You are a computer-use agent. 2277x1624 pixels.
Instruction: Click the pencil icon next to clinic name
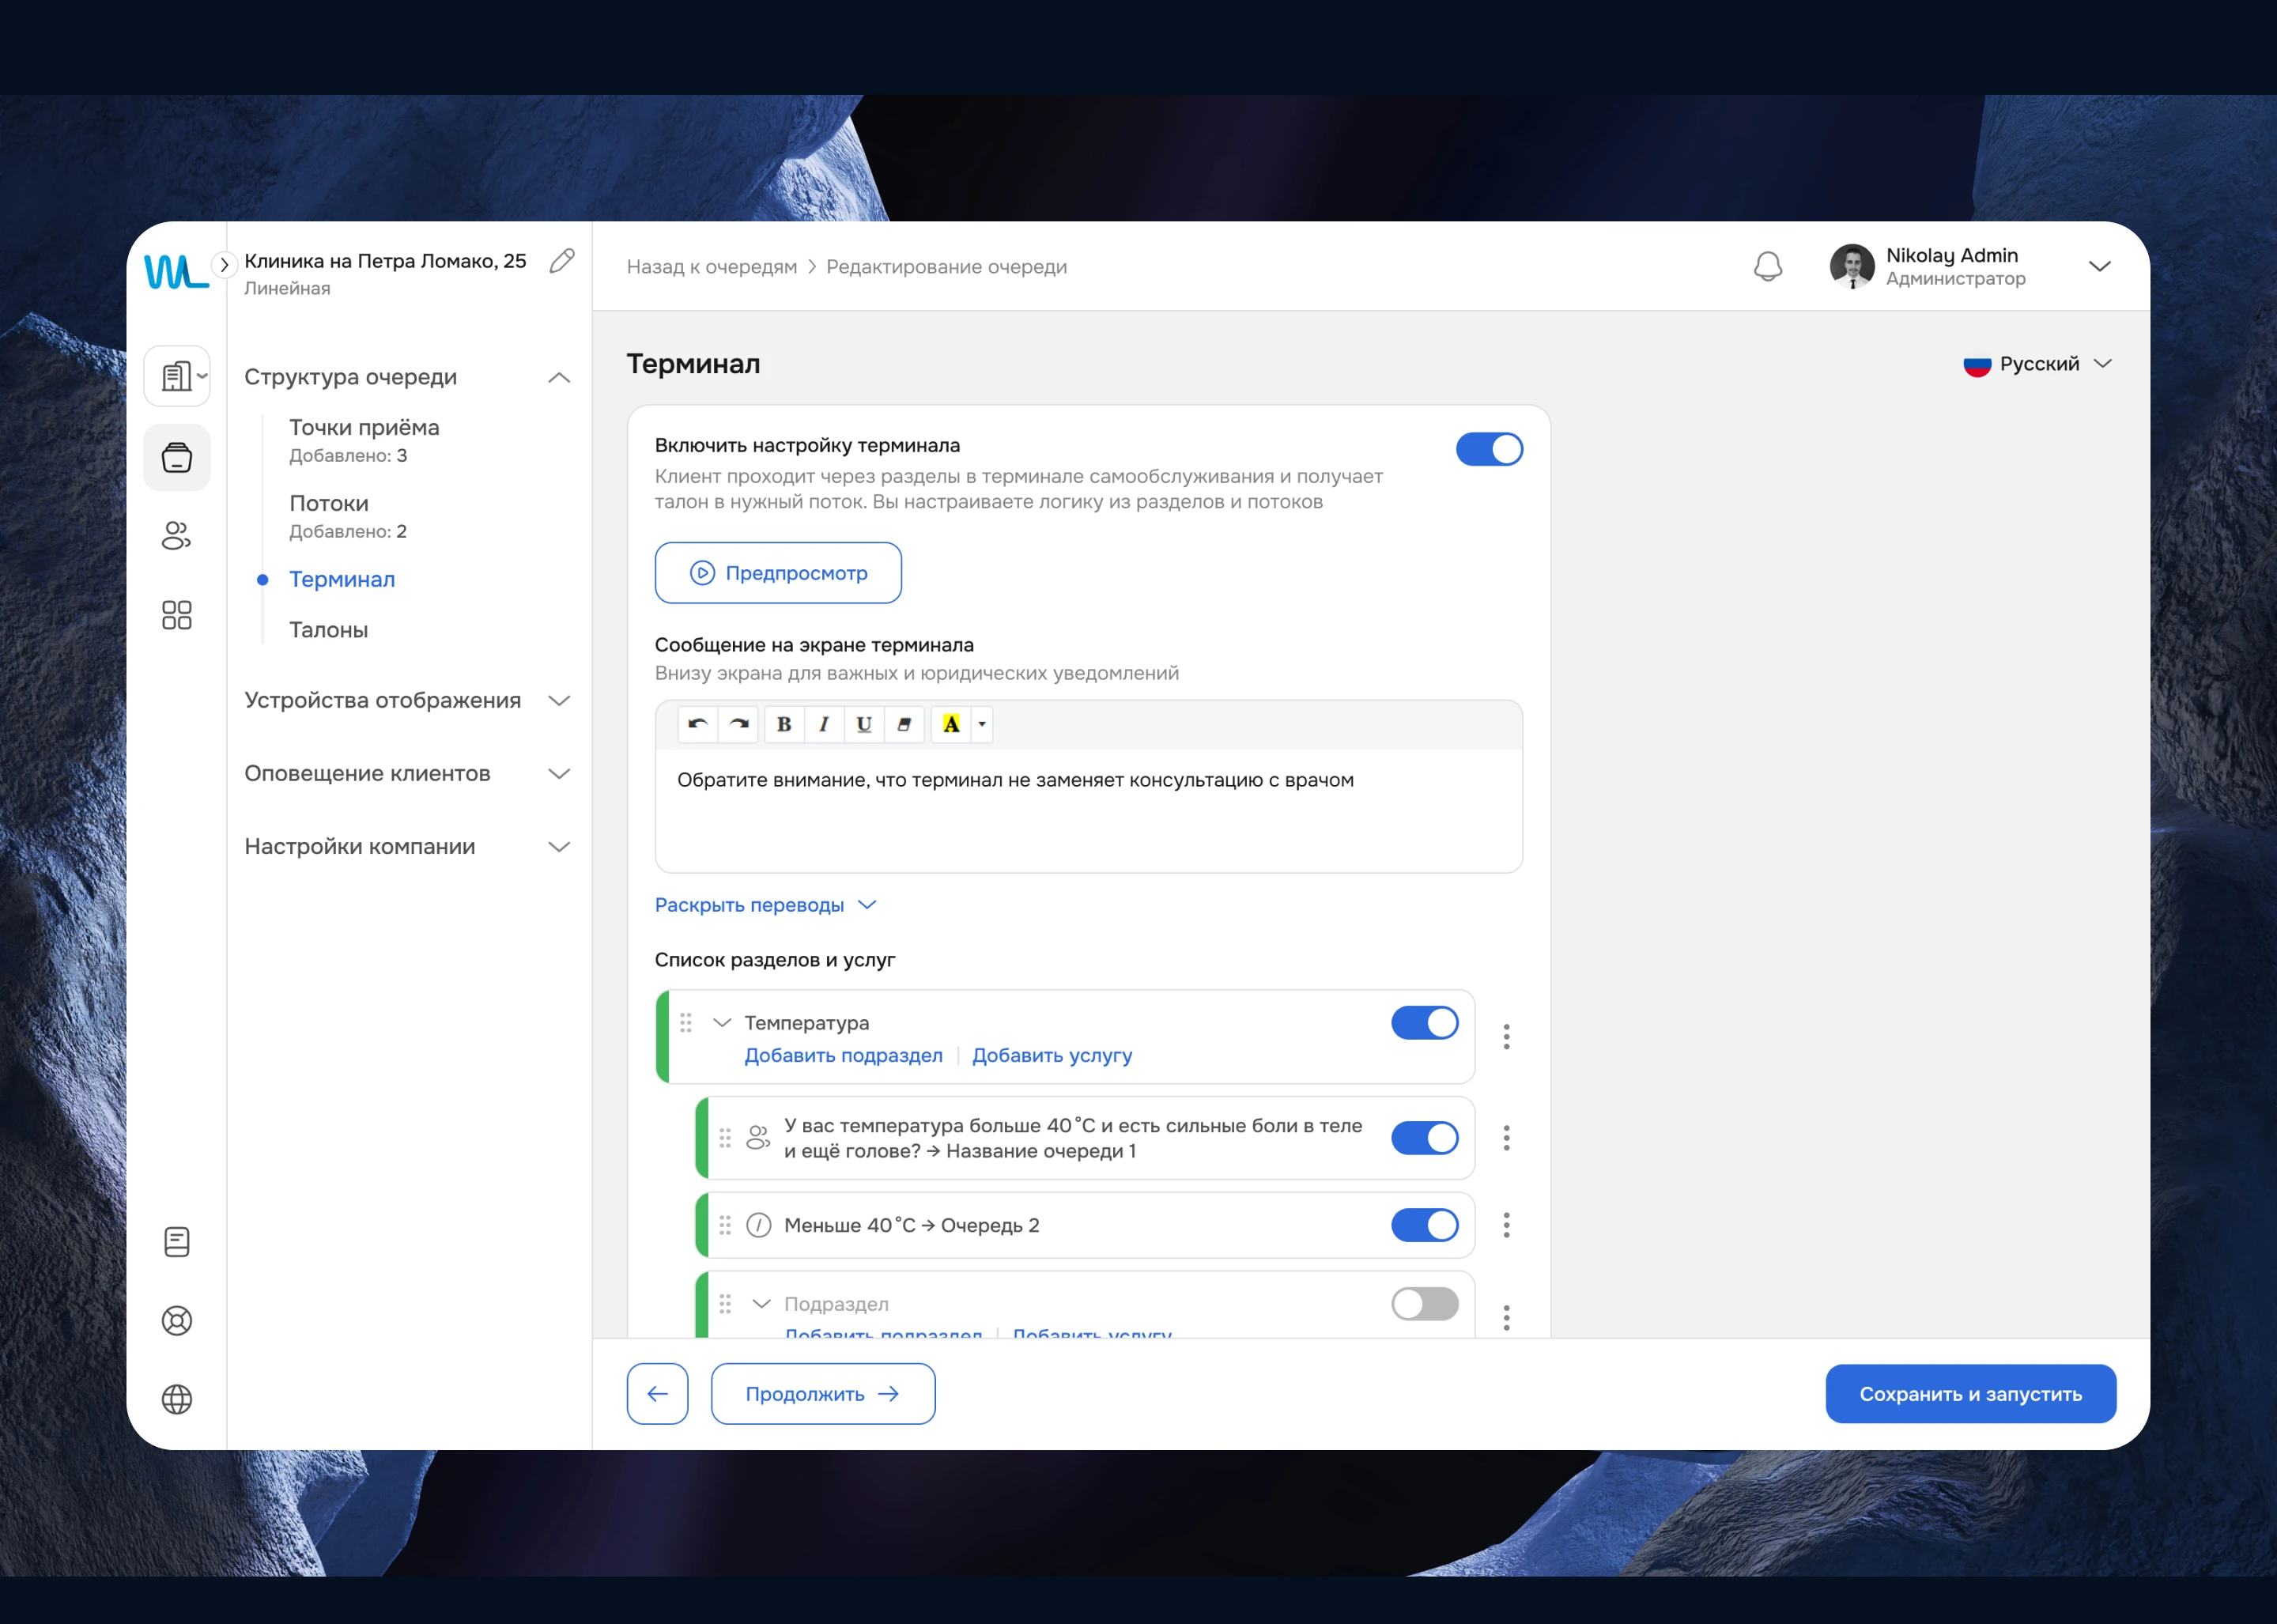(x=562, y=261)
